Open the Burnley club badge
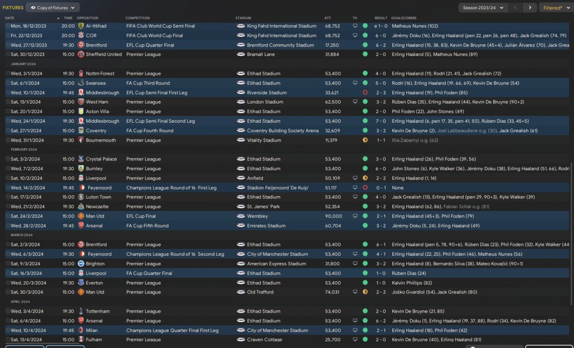574x348 pixels. (x=81, y=169)
